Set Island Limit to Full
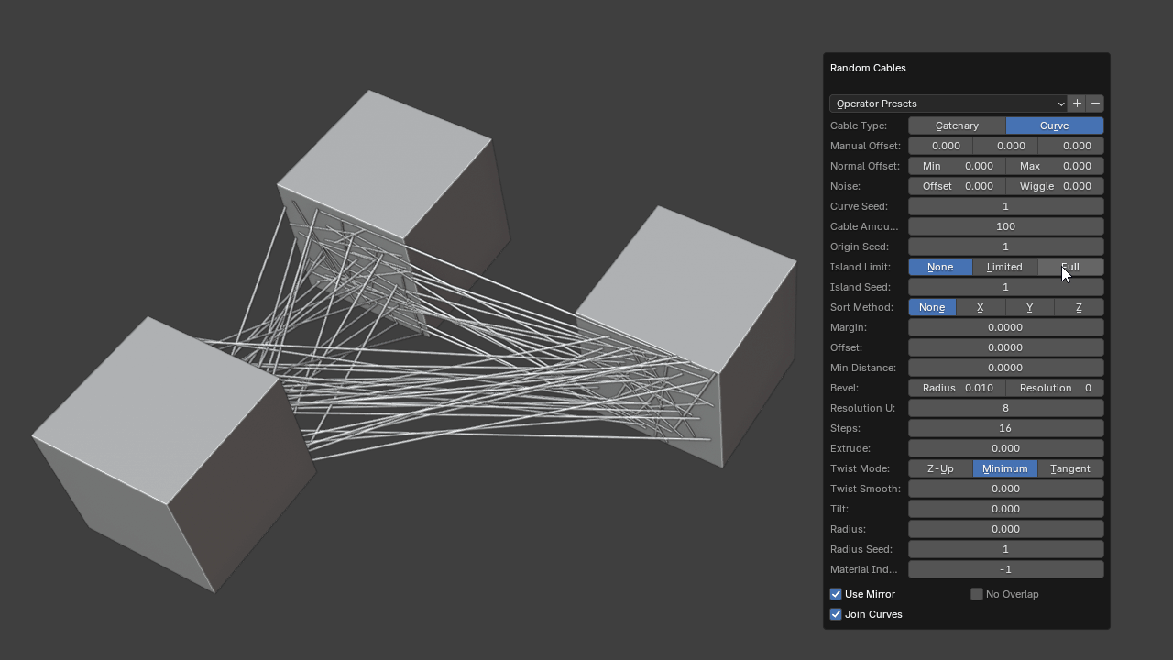Viewport: 1173px width, 660px height. 1070,267
